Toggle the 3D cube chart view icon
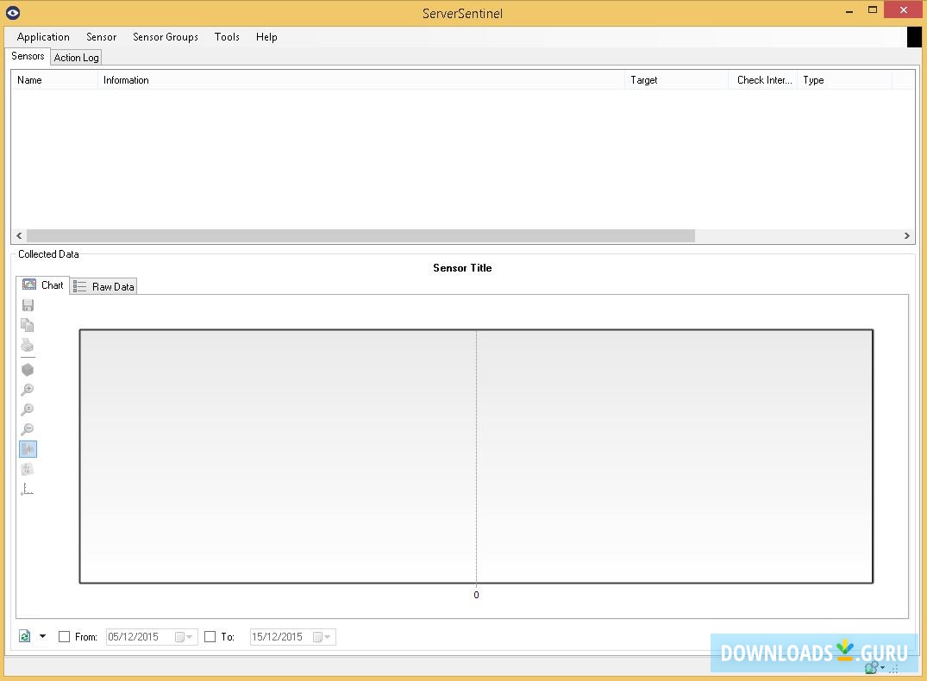The height and width of the screenshot is (681, 927). (x=28, y=370)
